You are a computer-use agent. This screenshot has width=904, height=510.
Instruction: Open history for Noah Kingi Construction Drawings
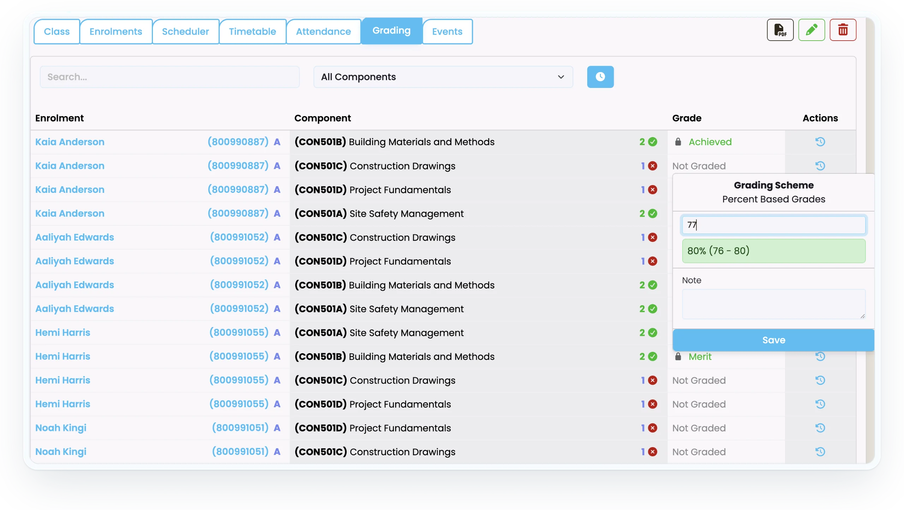pos(820,452)
